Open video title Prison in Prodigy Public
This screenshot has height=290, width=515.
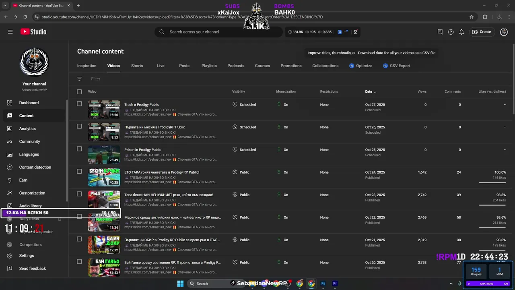tap(143, 150)
